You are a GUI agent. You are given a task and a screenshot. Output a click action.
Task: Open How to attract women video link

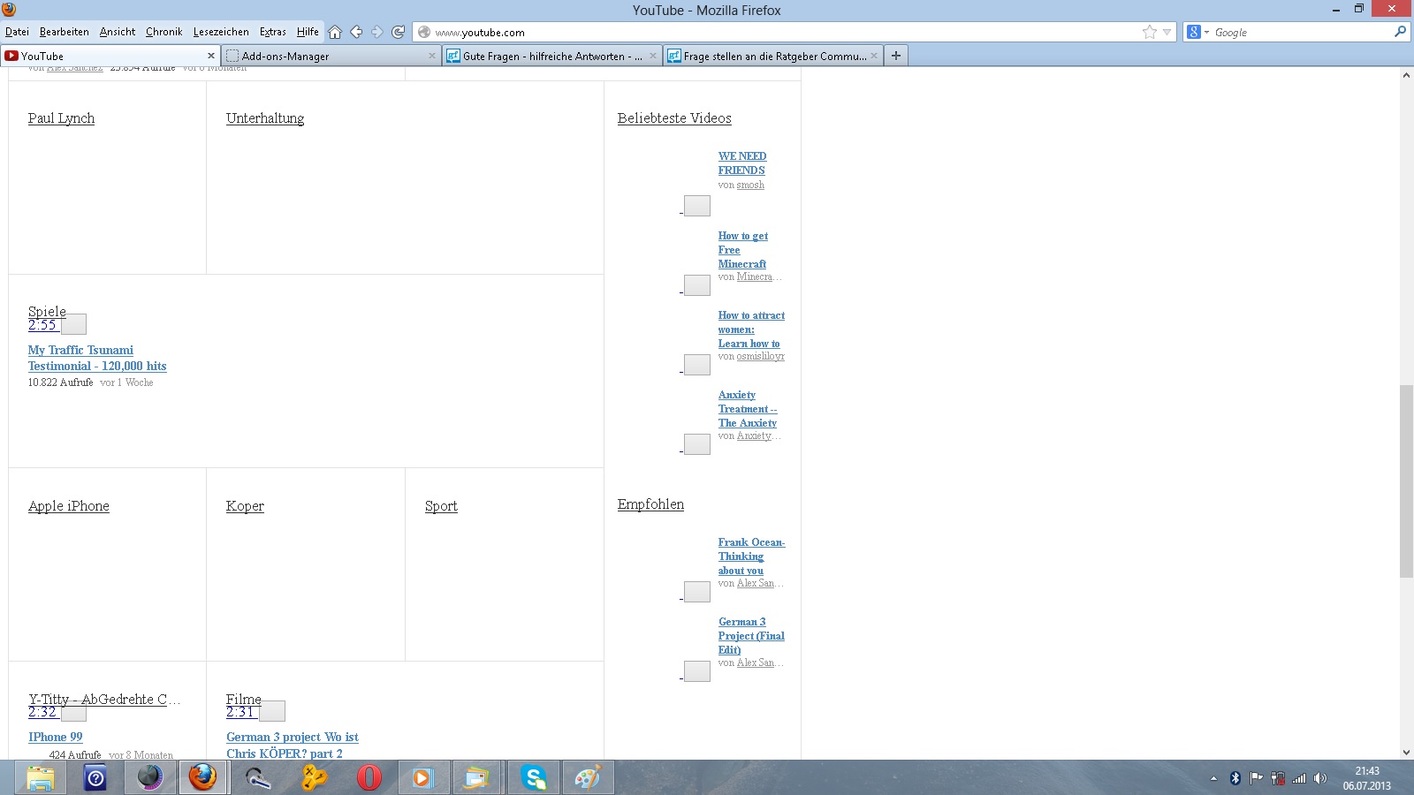(x=751, y=329)
